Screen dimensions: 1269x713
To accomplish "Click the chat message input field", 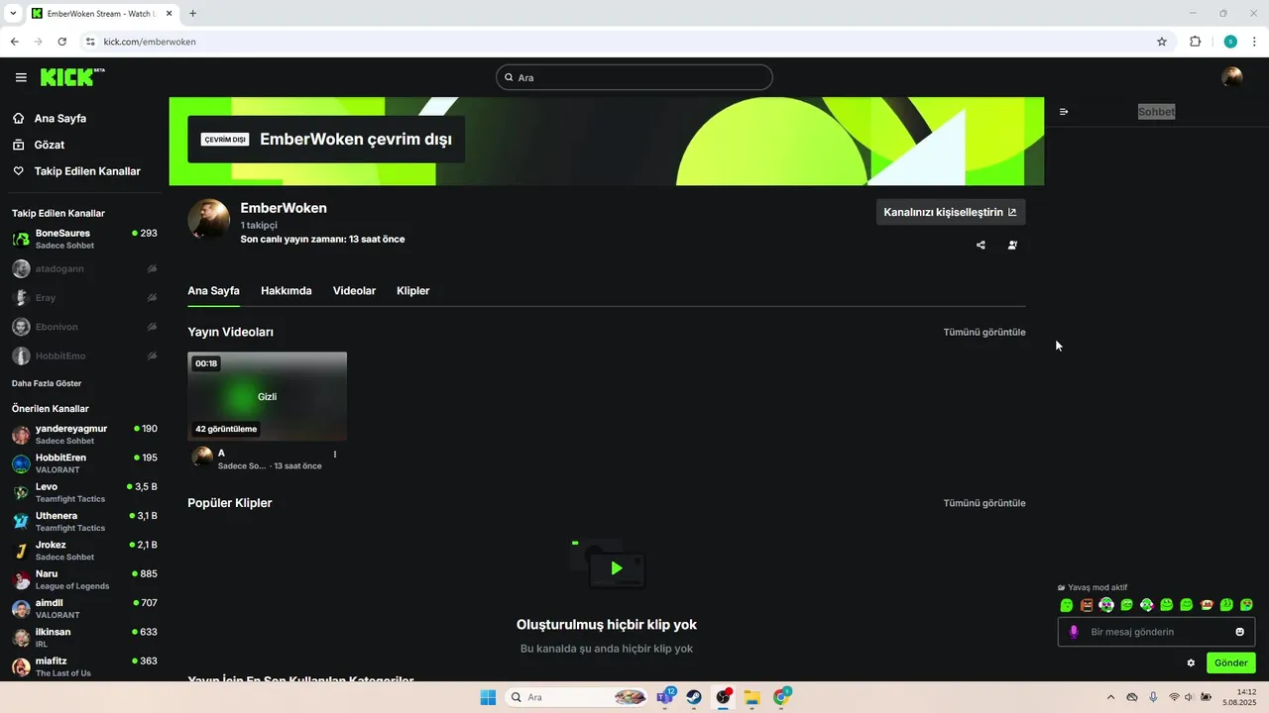I will [1156, 632].
